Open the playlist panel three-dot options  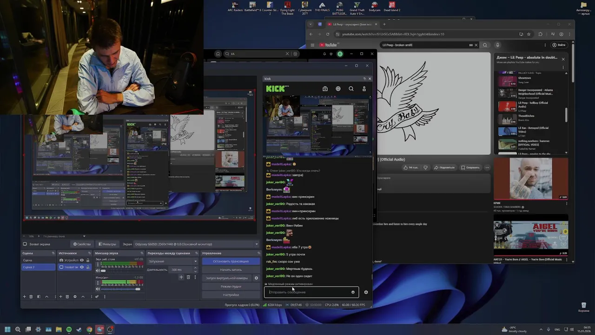coord(563,67)
